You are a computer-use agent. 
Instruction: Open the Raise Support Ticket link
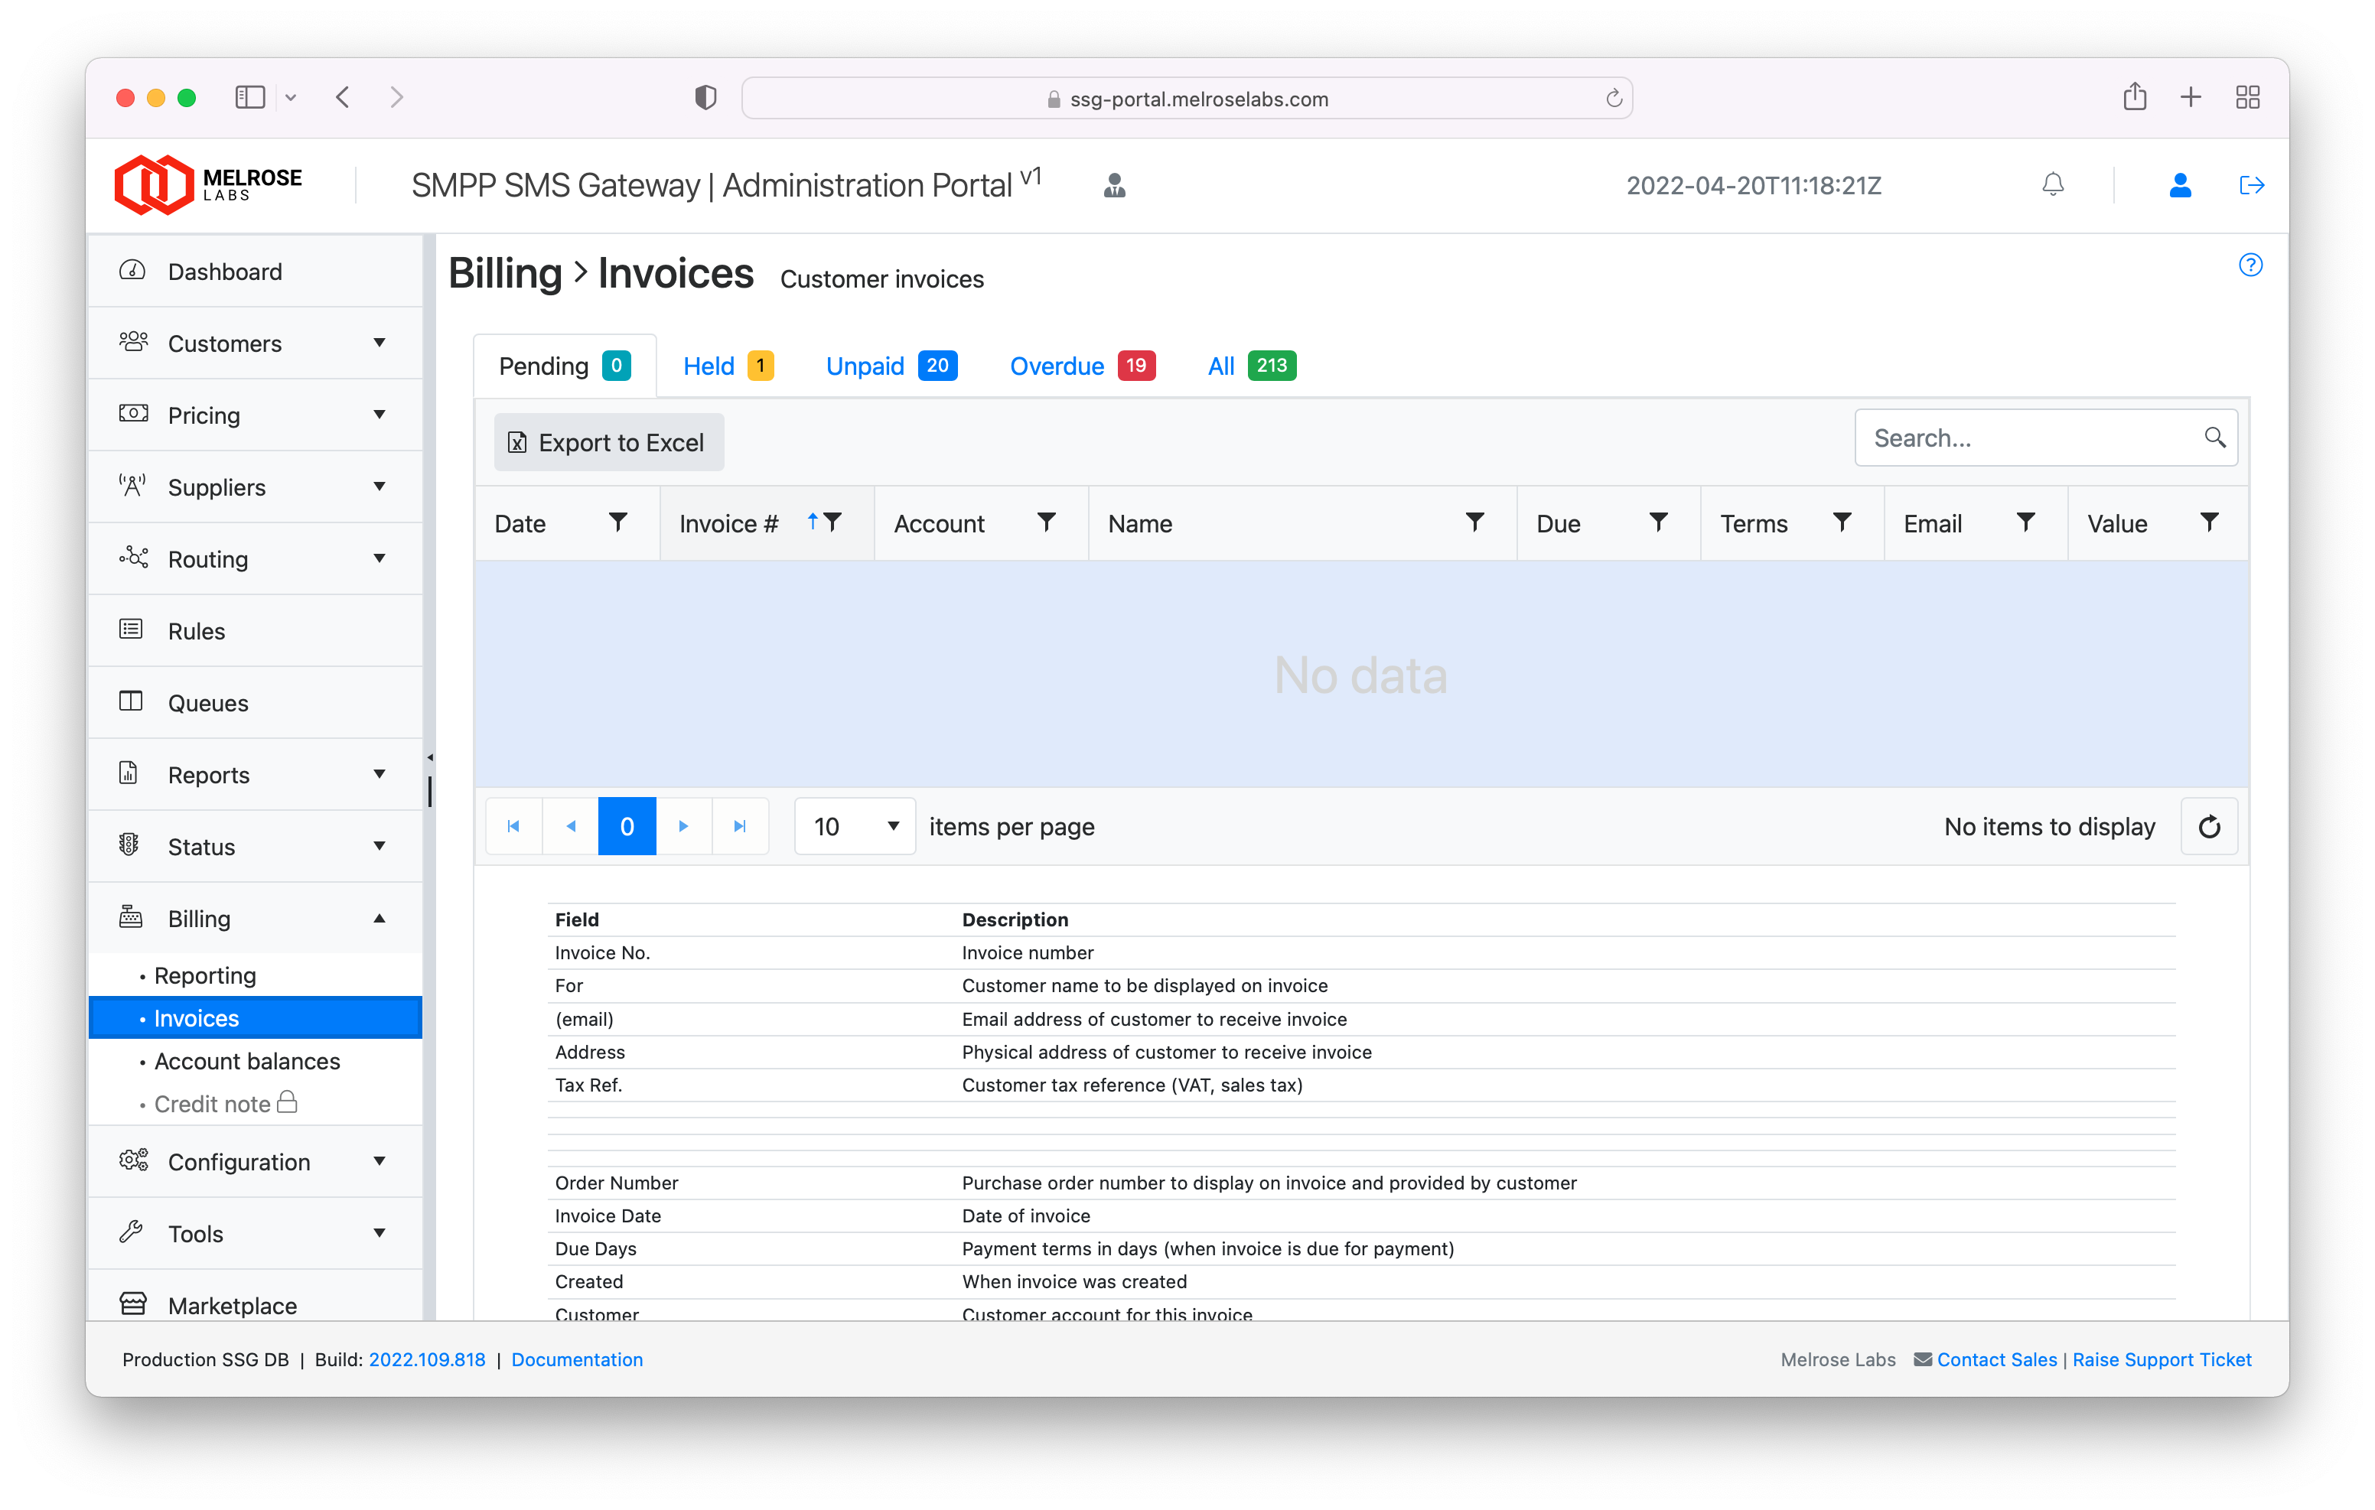click(x=2161, y=1359)
